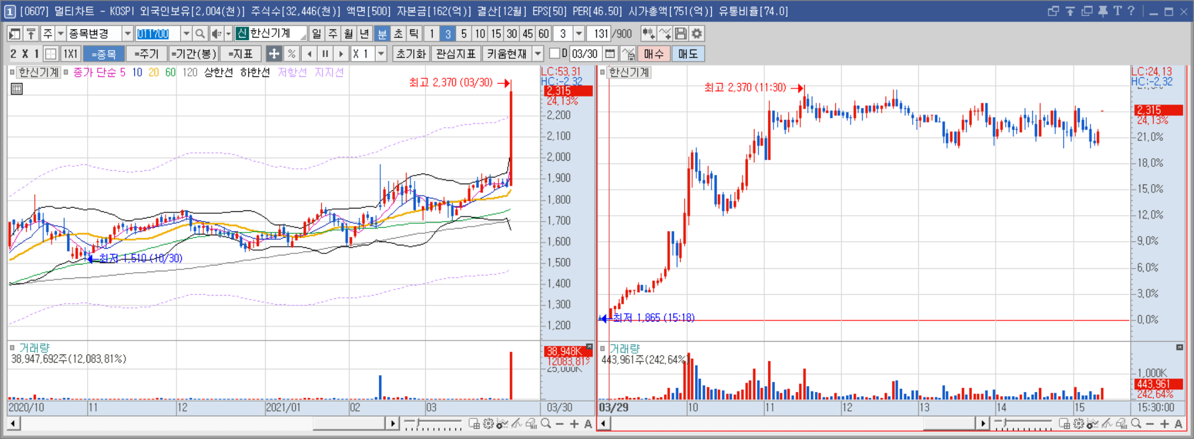Screen dimensions: 1194x439
Task: Toggle the 일 (daily) period button
Action: click(317, 34)
